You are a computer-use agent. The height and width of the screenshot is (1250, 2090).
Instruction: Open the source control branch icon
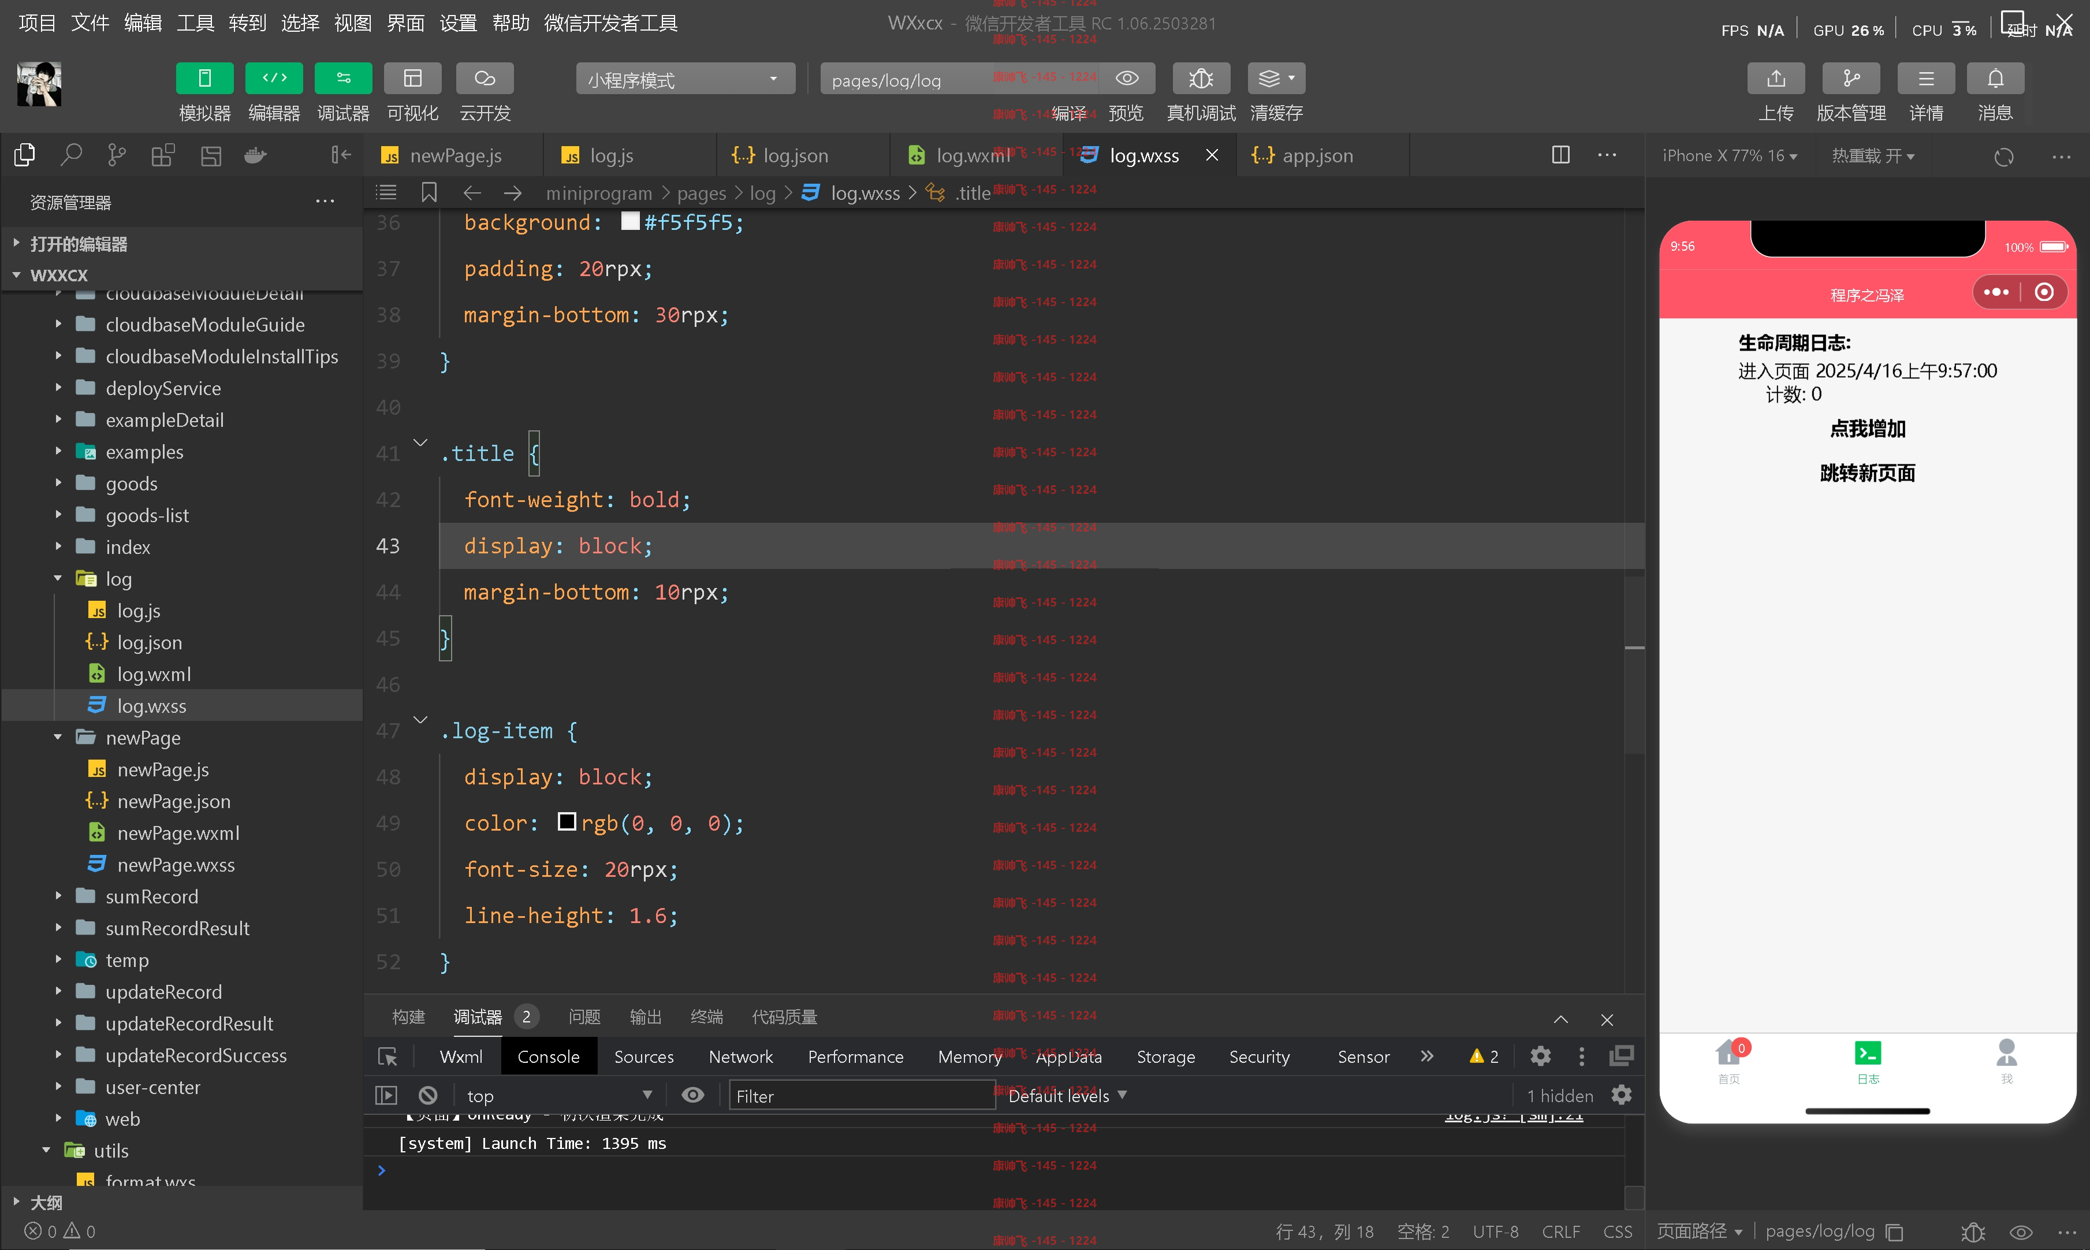tap(117, 155)
